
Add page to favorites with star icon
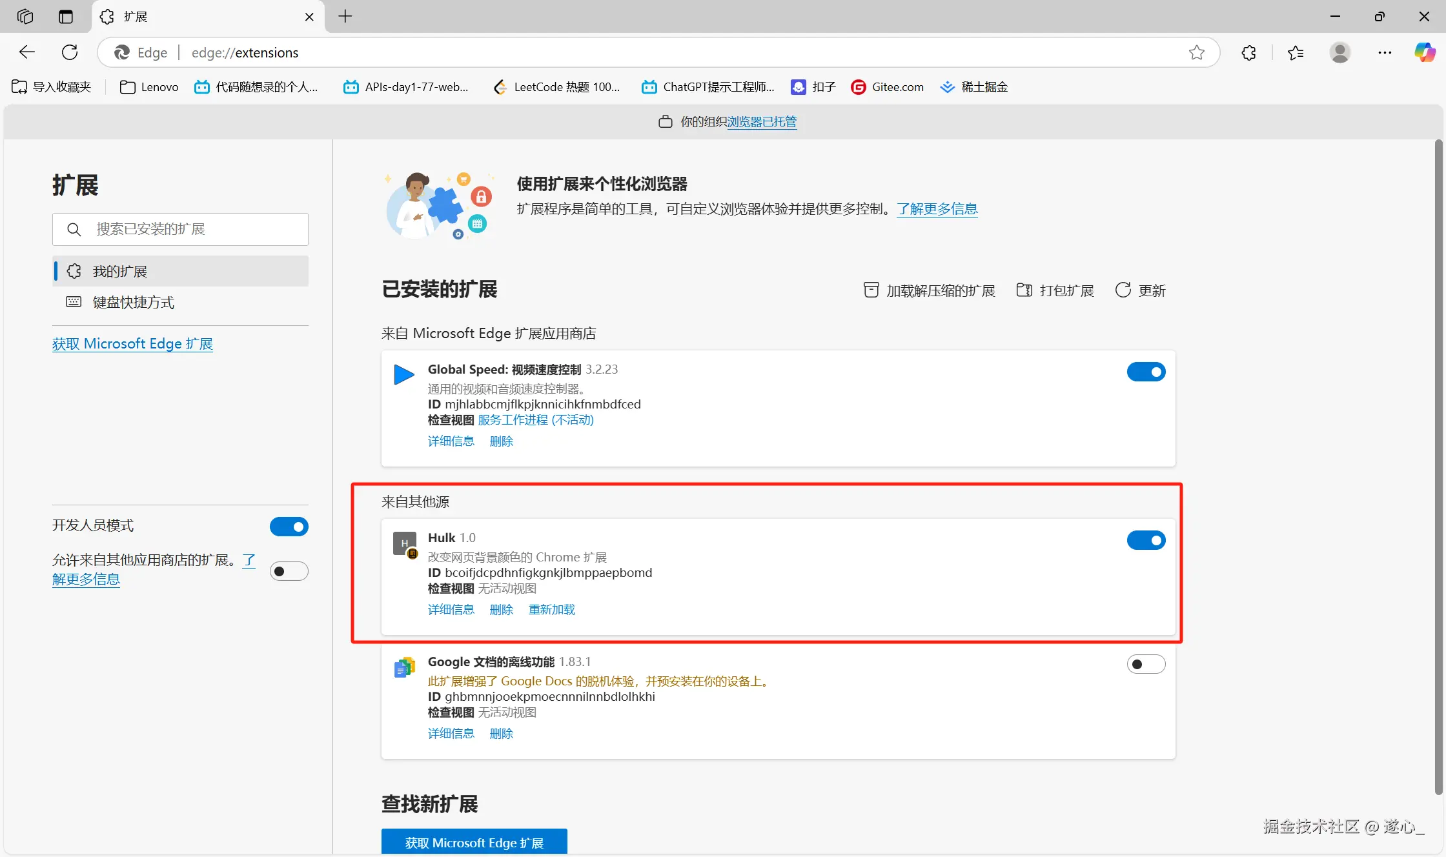point(1196,52)
